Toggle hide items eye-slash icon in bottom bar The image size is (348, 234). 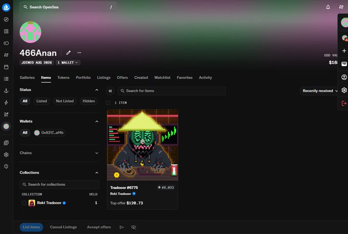(x=134, y=227)
